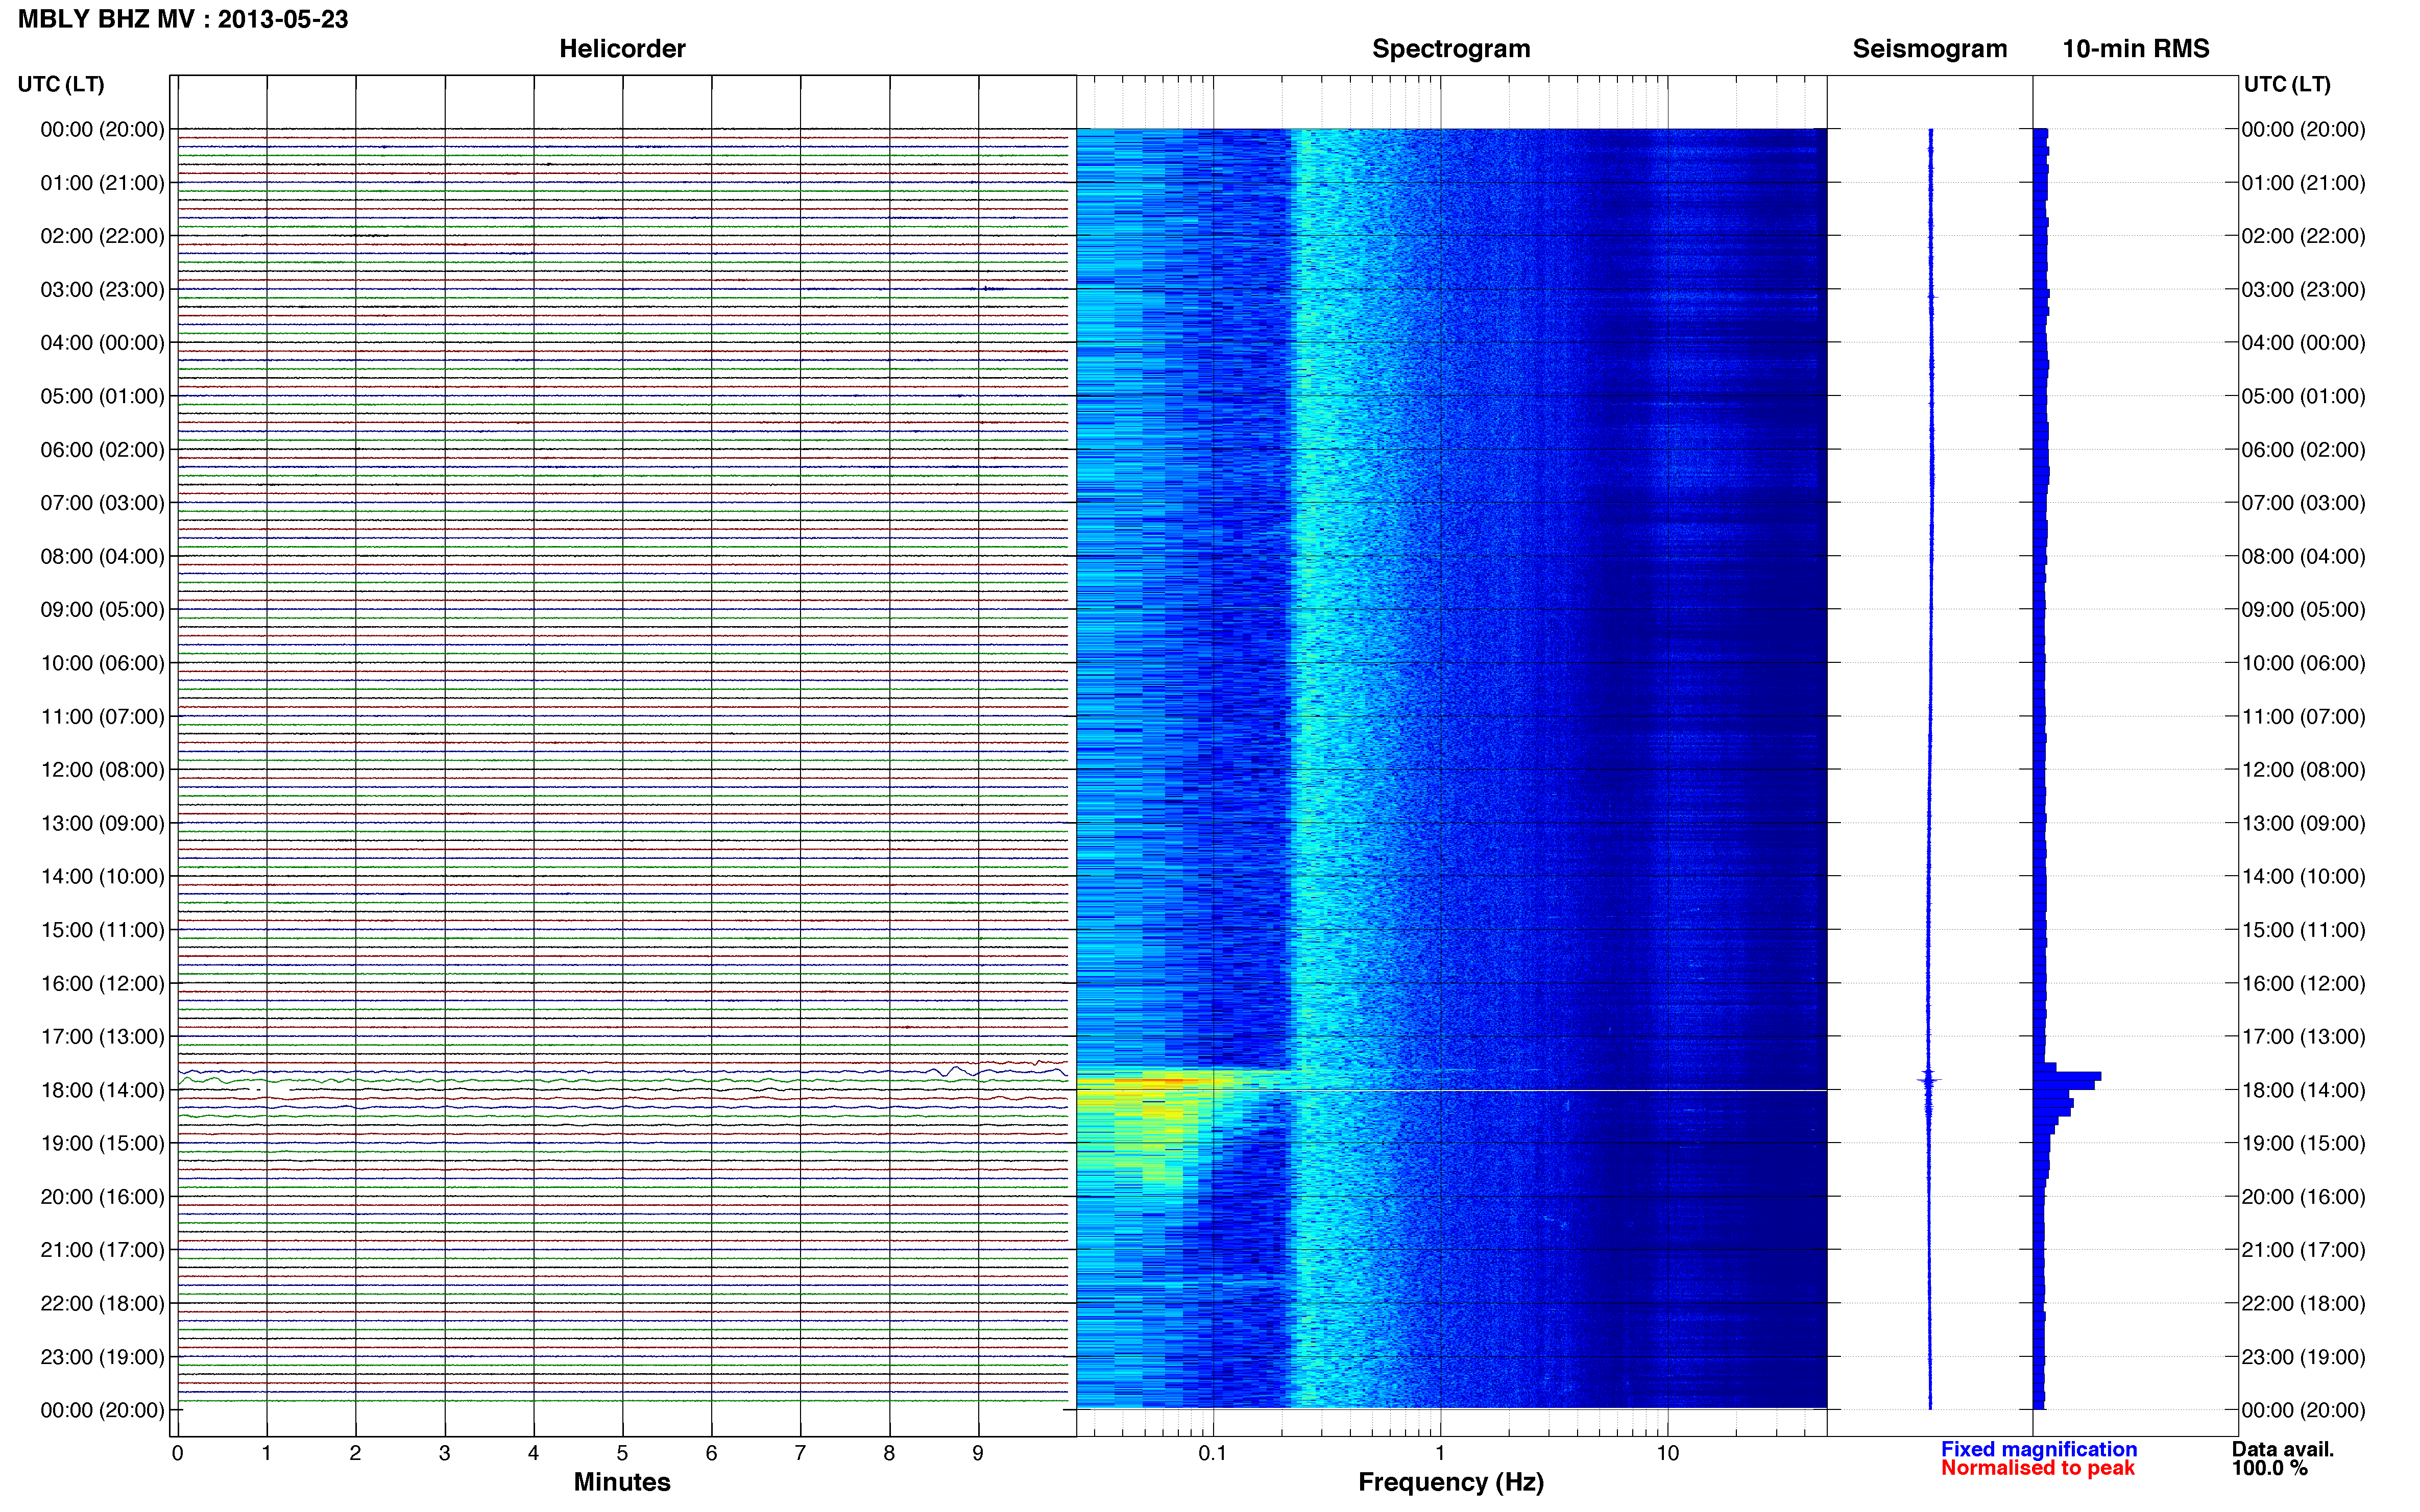Screen dimensions: 2420x1512
Task: Click the "UTC (LT)" label on the right axis
Action: coord(2287,84)
